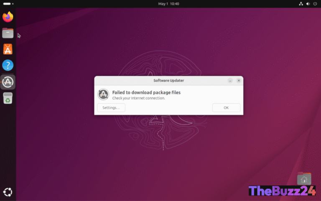Viewport: 321px width, 201px height.
Task: Open the Files manager in dock
Action: (8, 33)
